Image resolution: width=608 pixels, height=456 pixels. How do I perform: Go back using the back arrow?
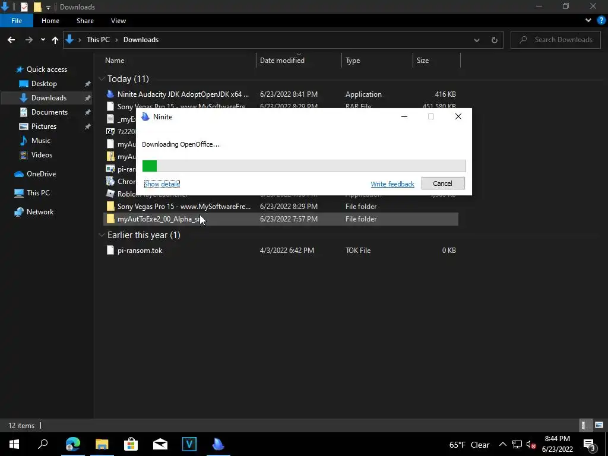point(11,40)
